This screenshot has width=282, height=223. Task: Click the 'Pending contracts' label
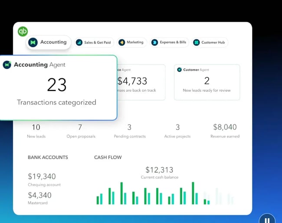(x=130, y=136)
